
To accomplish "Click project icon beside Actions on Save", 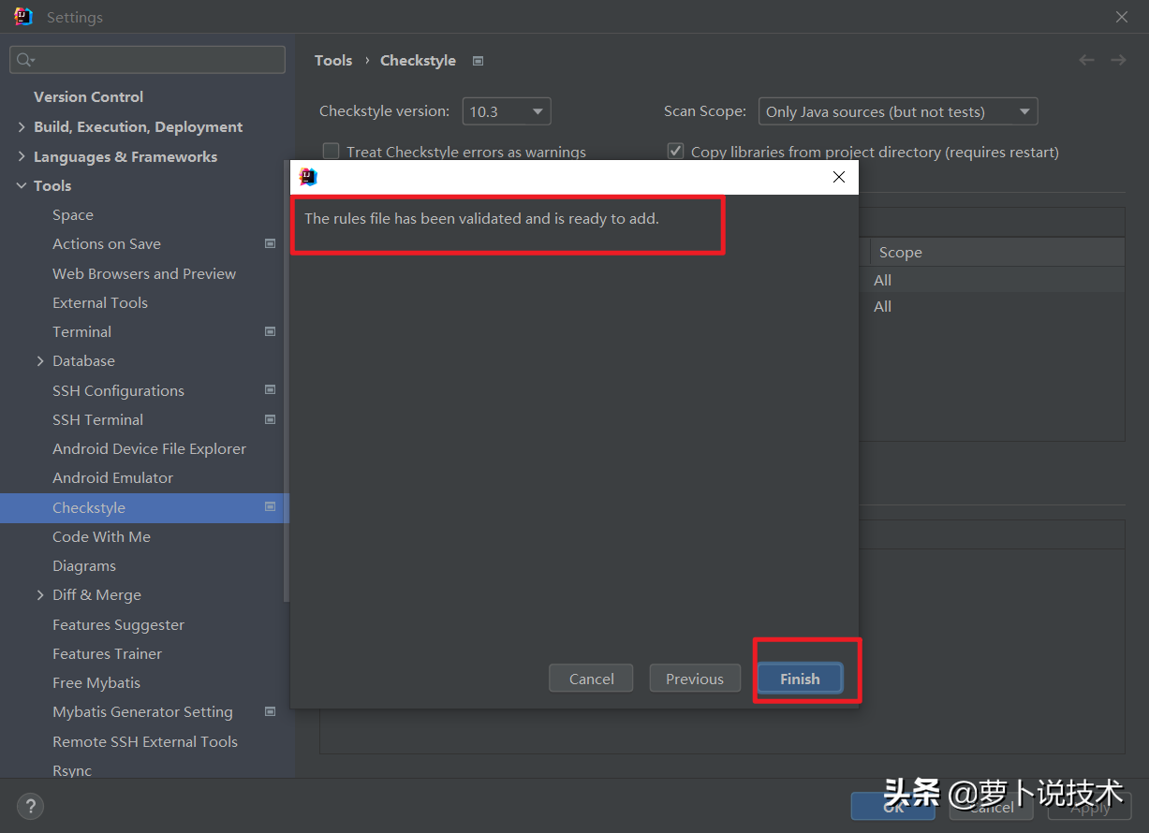I will (x=271, y=243).
